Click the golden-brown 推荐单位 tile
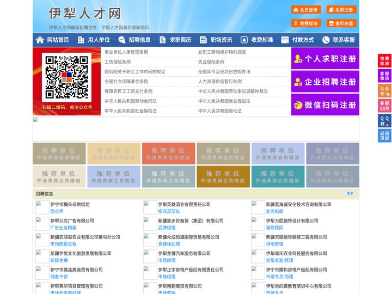 (x=223, y=177)
